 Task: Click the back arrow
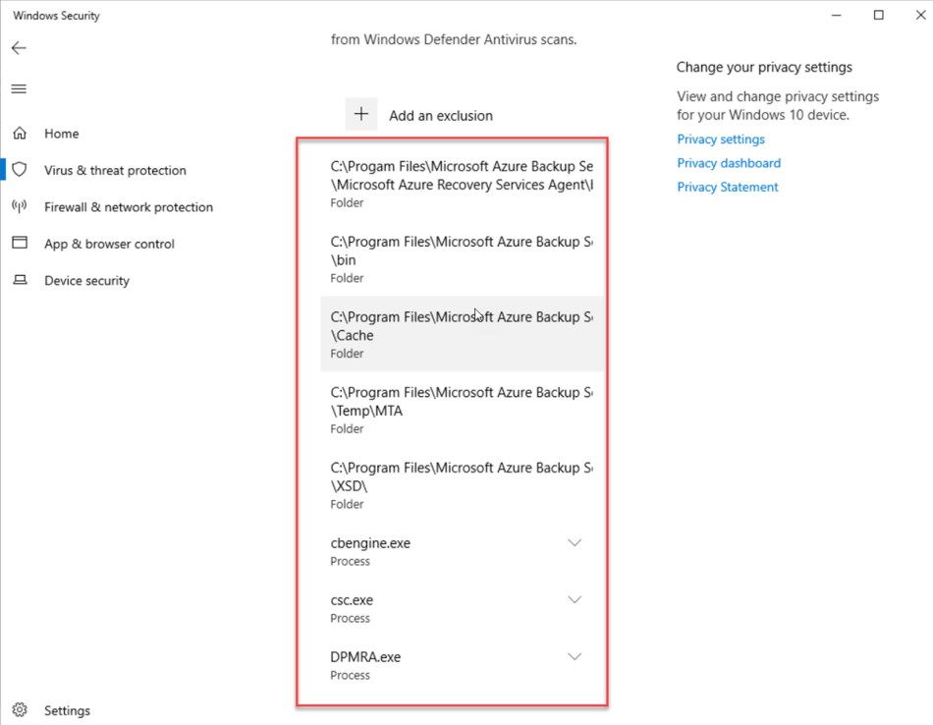click(19, 47)
